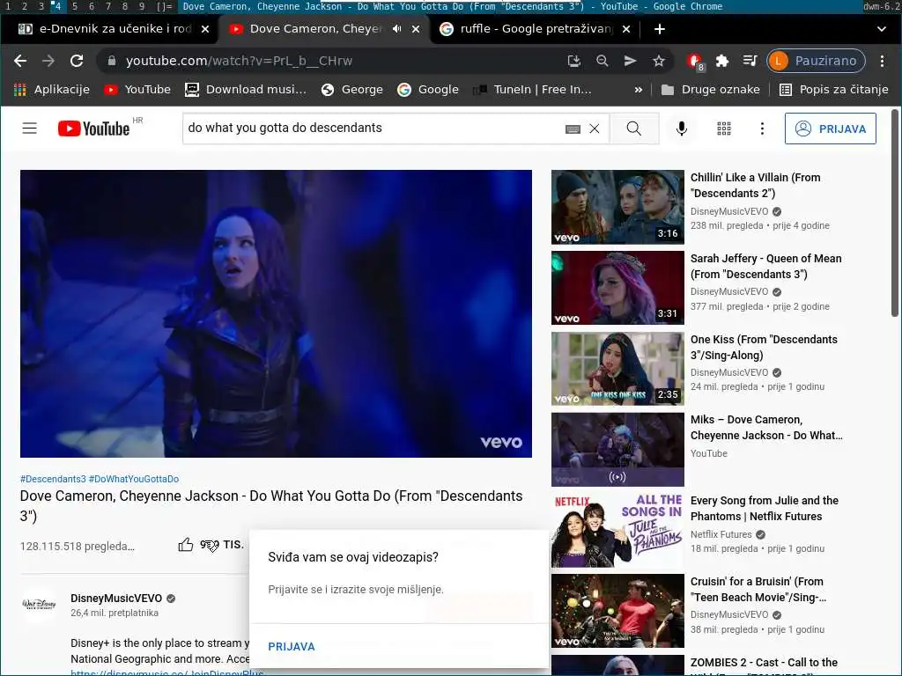Screen dimensions: 902x676
Task: Open the YouTube apps grid
Action: click(724, 129)
